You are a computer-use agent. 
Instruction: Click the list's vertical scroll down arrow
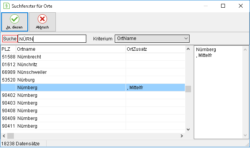(x=188, y=130)
